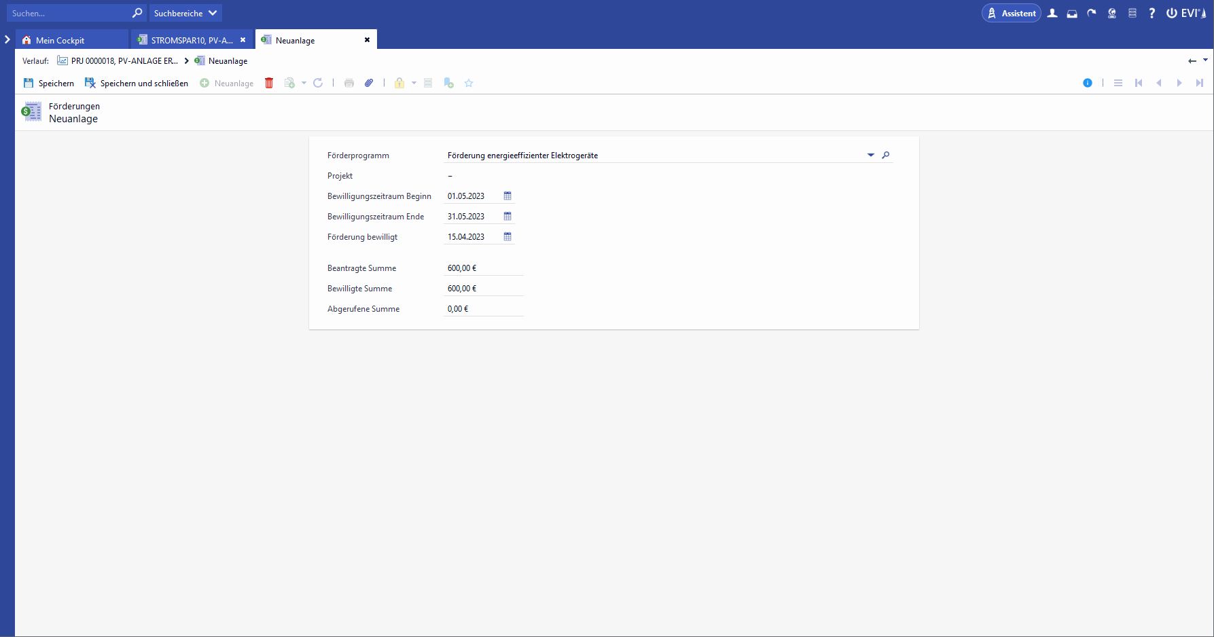The width and height of the screenshot is (1214, 637).
Task: Click the magnifier next to Förderprogramm
Action: point(886,155)
